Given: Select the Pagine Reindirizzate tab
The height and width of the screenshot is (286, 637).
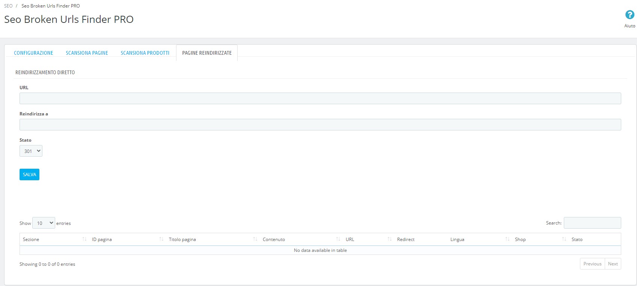Looking at the screenshot, I should pos(207,53).
